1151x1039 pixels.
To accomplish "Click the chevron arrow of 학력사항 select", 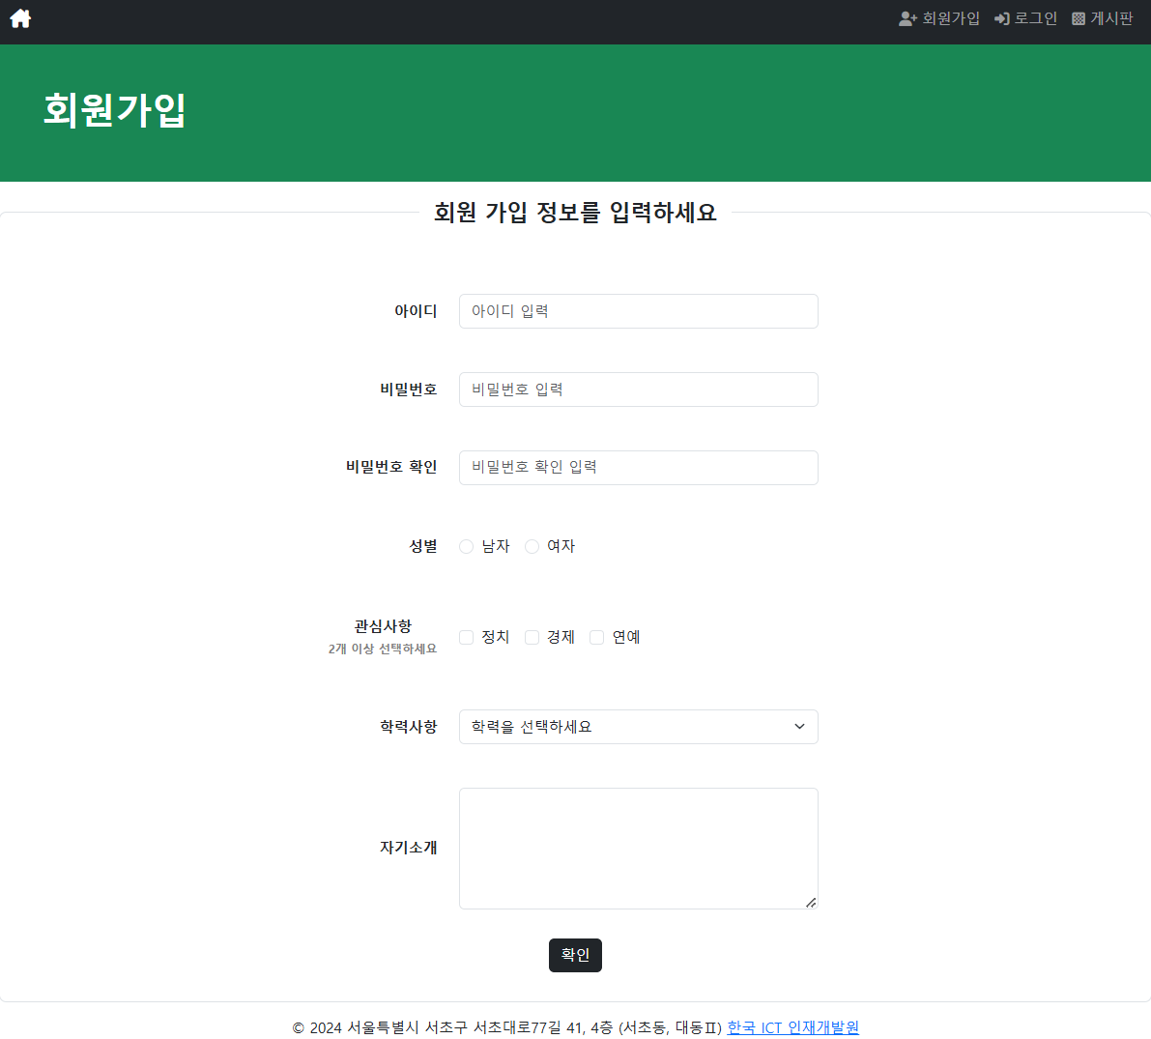I will click(x=799, y=727).
